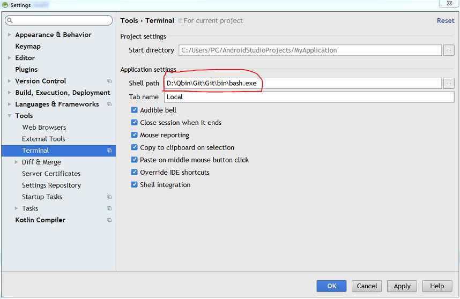Open Kotlin Compiler settings
The width and height of the screenshot is (460, 299).
click(x=40, y=220)
